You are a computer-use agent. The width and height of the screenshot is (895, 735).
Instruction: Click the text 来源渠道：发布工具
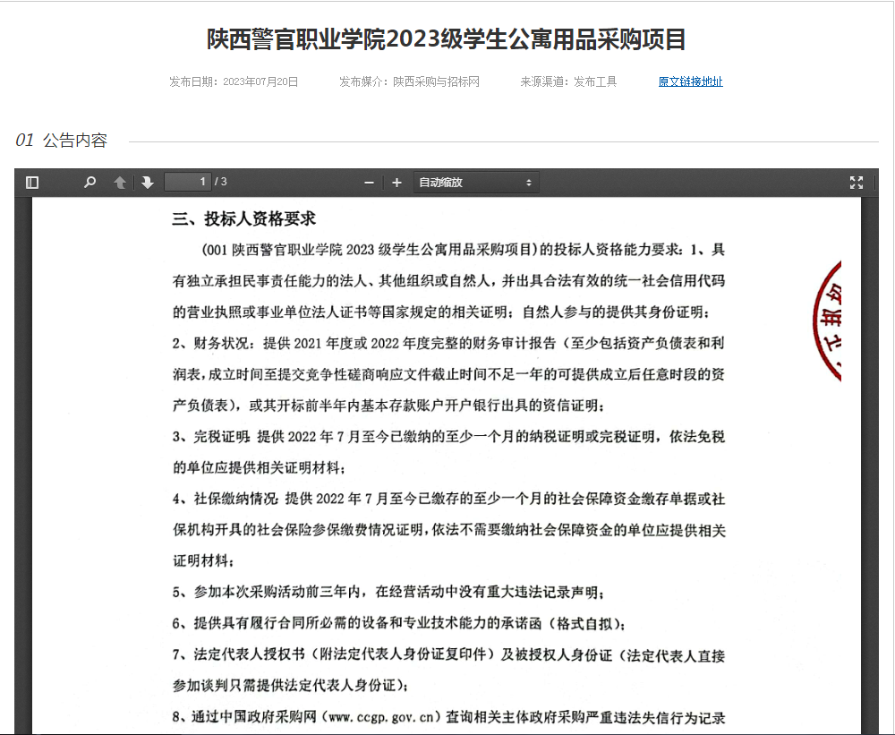tap(568, 81)
